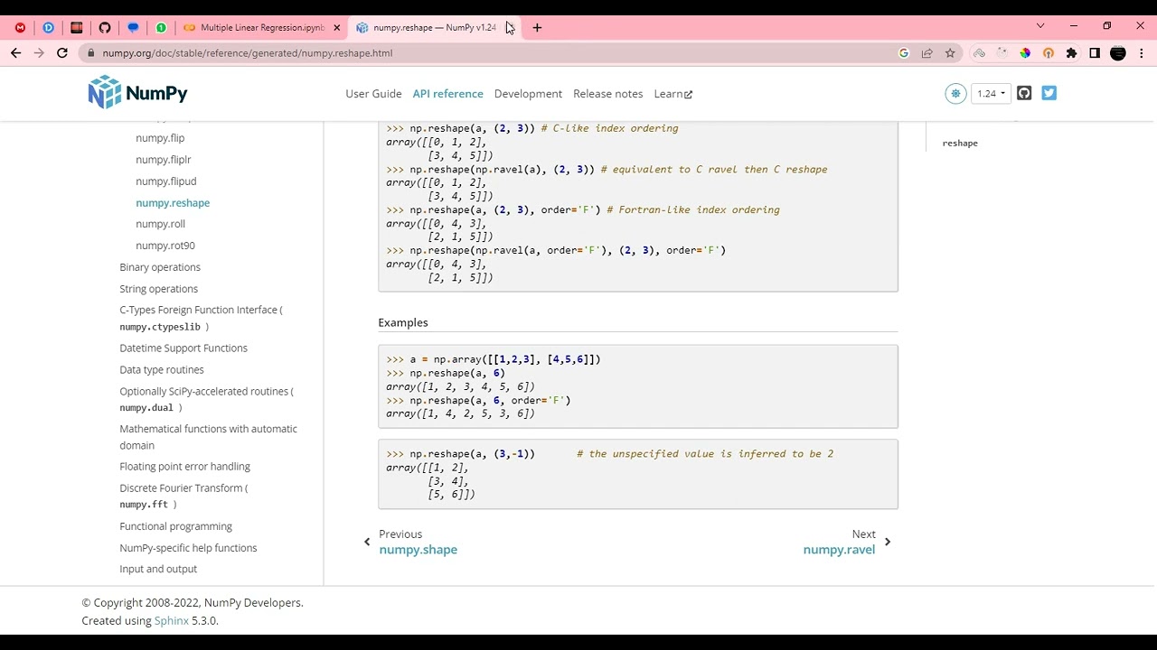
Task: Open the Learn external link
Action: click(x=673, y=94)
